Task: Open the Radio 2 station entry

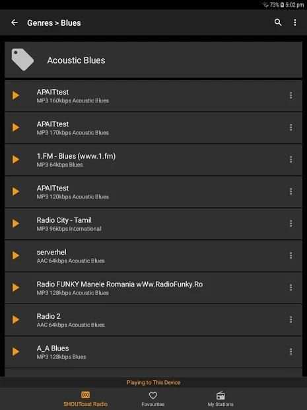Action: click(x=153, y=320)
